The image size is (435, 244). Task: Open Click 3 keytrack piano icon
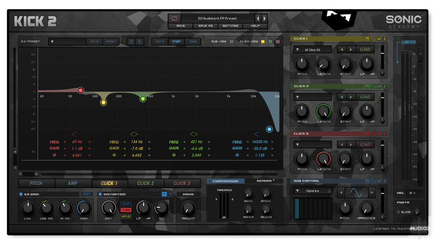pyautogui.click(x=367, y=134)
